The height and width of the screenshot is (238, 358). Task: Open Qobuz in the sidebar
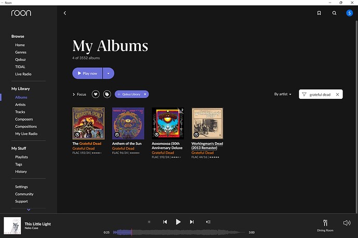[20, 59]
